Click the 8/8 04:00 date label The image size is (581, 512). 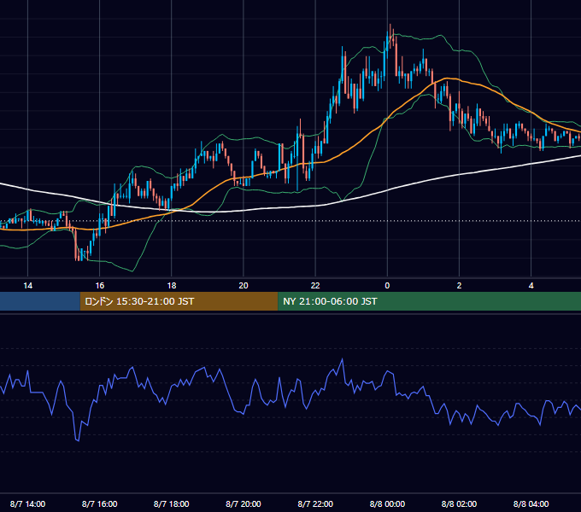[531, 503]
